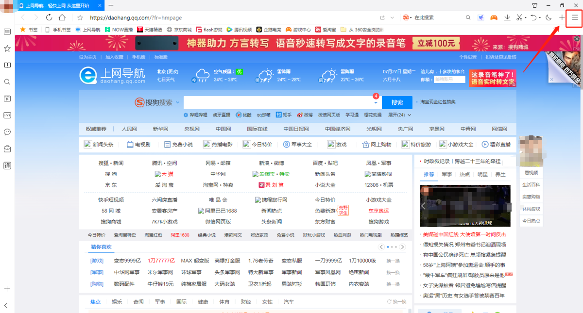Go to browser home page icon
Screen dimensions: 583x313
click(62, 17)
